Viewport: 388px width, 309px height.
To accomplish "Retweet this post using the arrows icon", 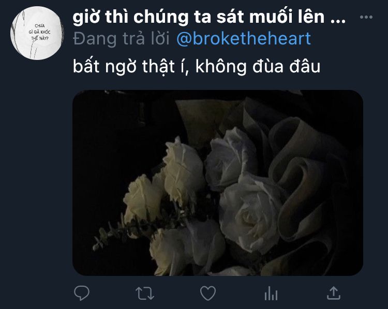I will 145,293.
